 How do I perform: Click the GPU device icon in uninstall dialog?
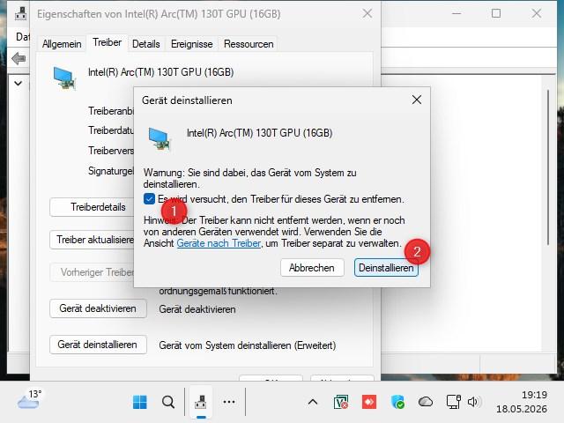click(x=160, y=139)
